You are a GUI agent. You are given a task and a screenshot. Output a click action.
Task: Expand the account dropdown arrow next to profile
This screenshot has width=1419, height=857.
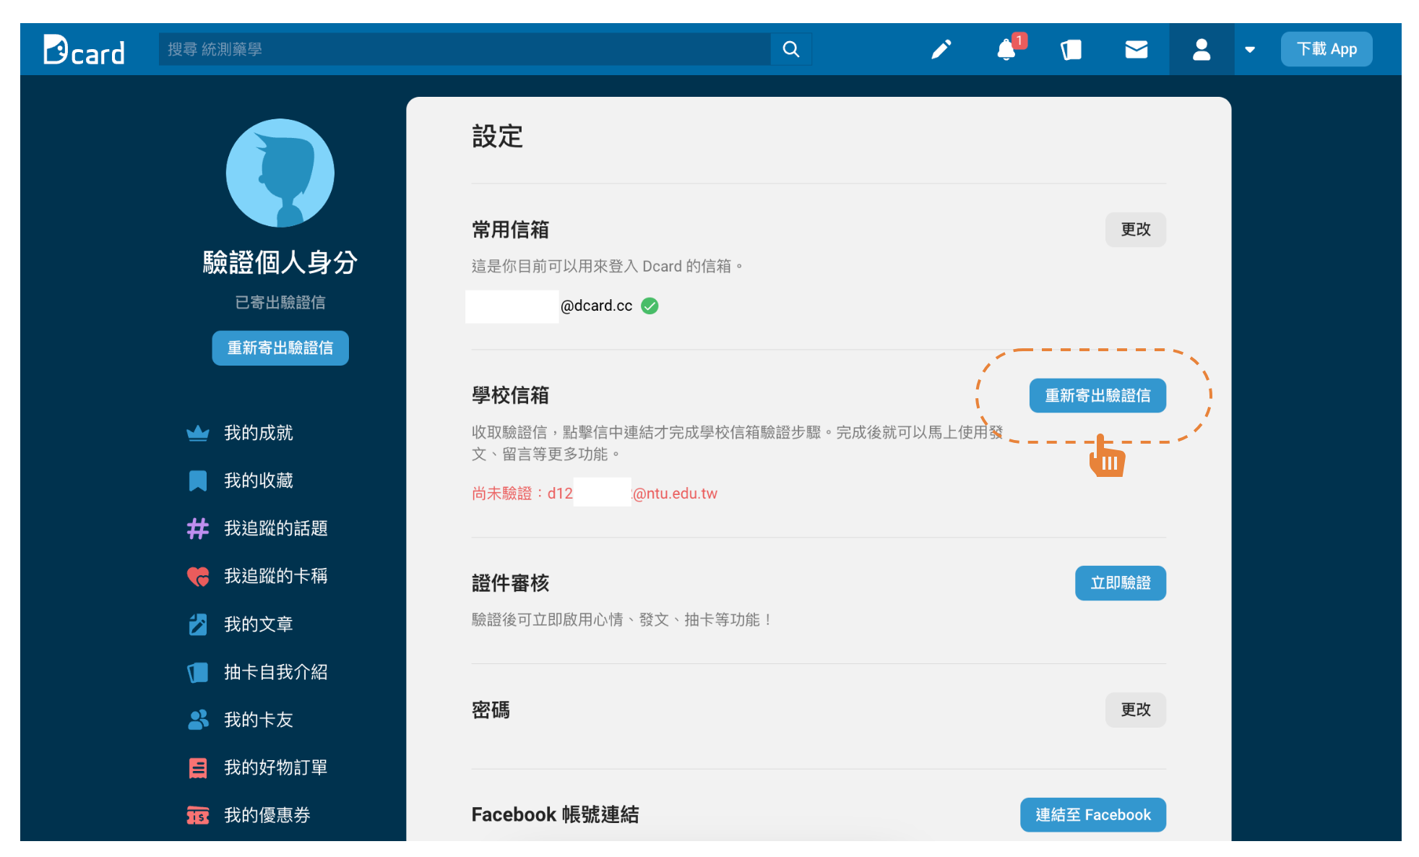tap(1250, 49)
